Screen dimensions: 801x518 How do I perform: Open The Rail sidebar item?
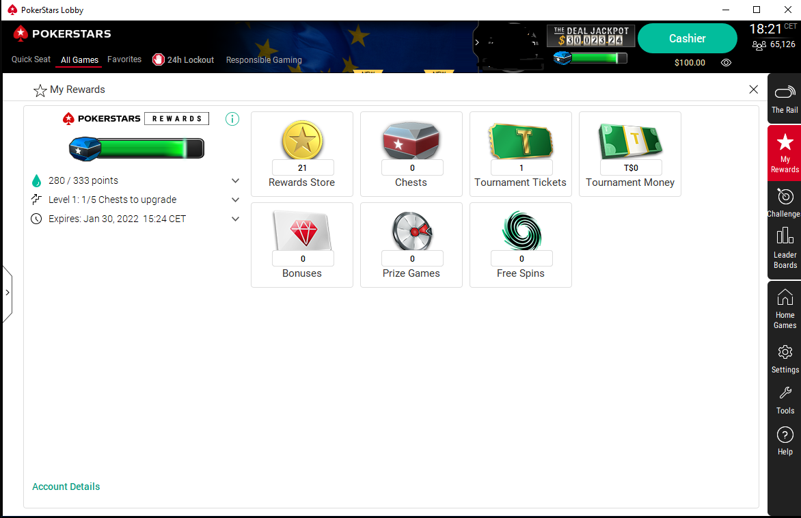pos(785,99)
